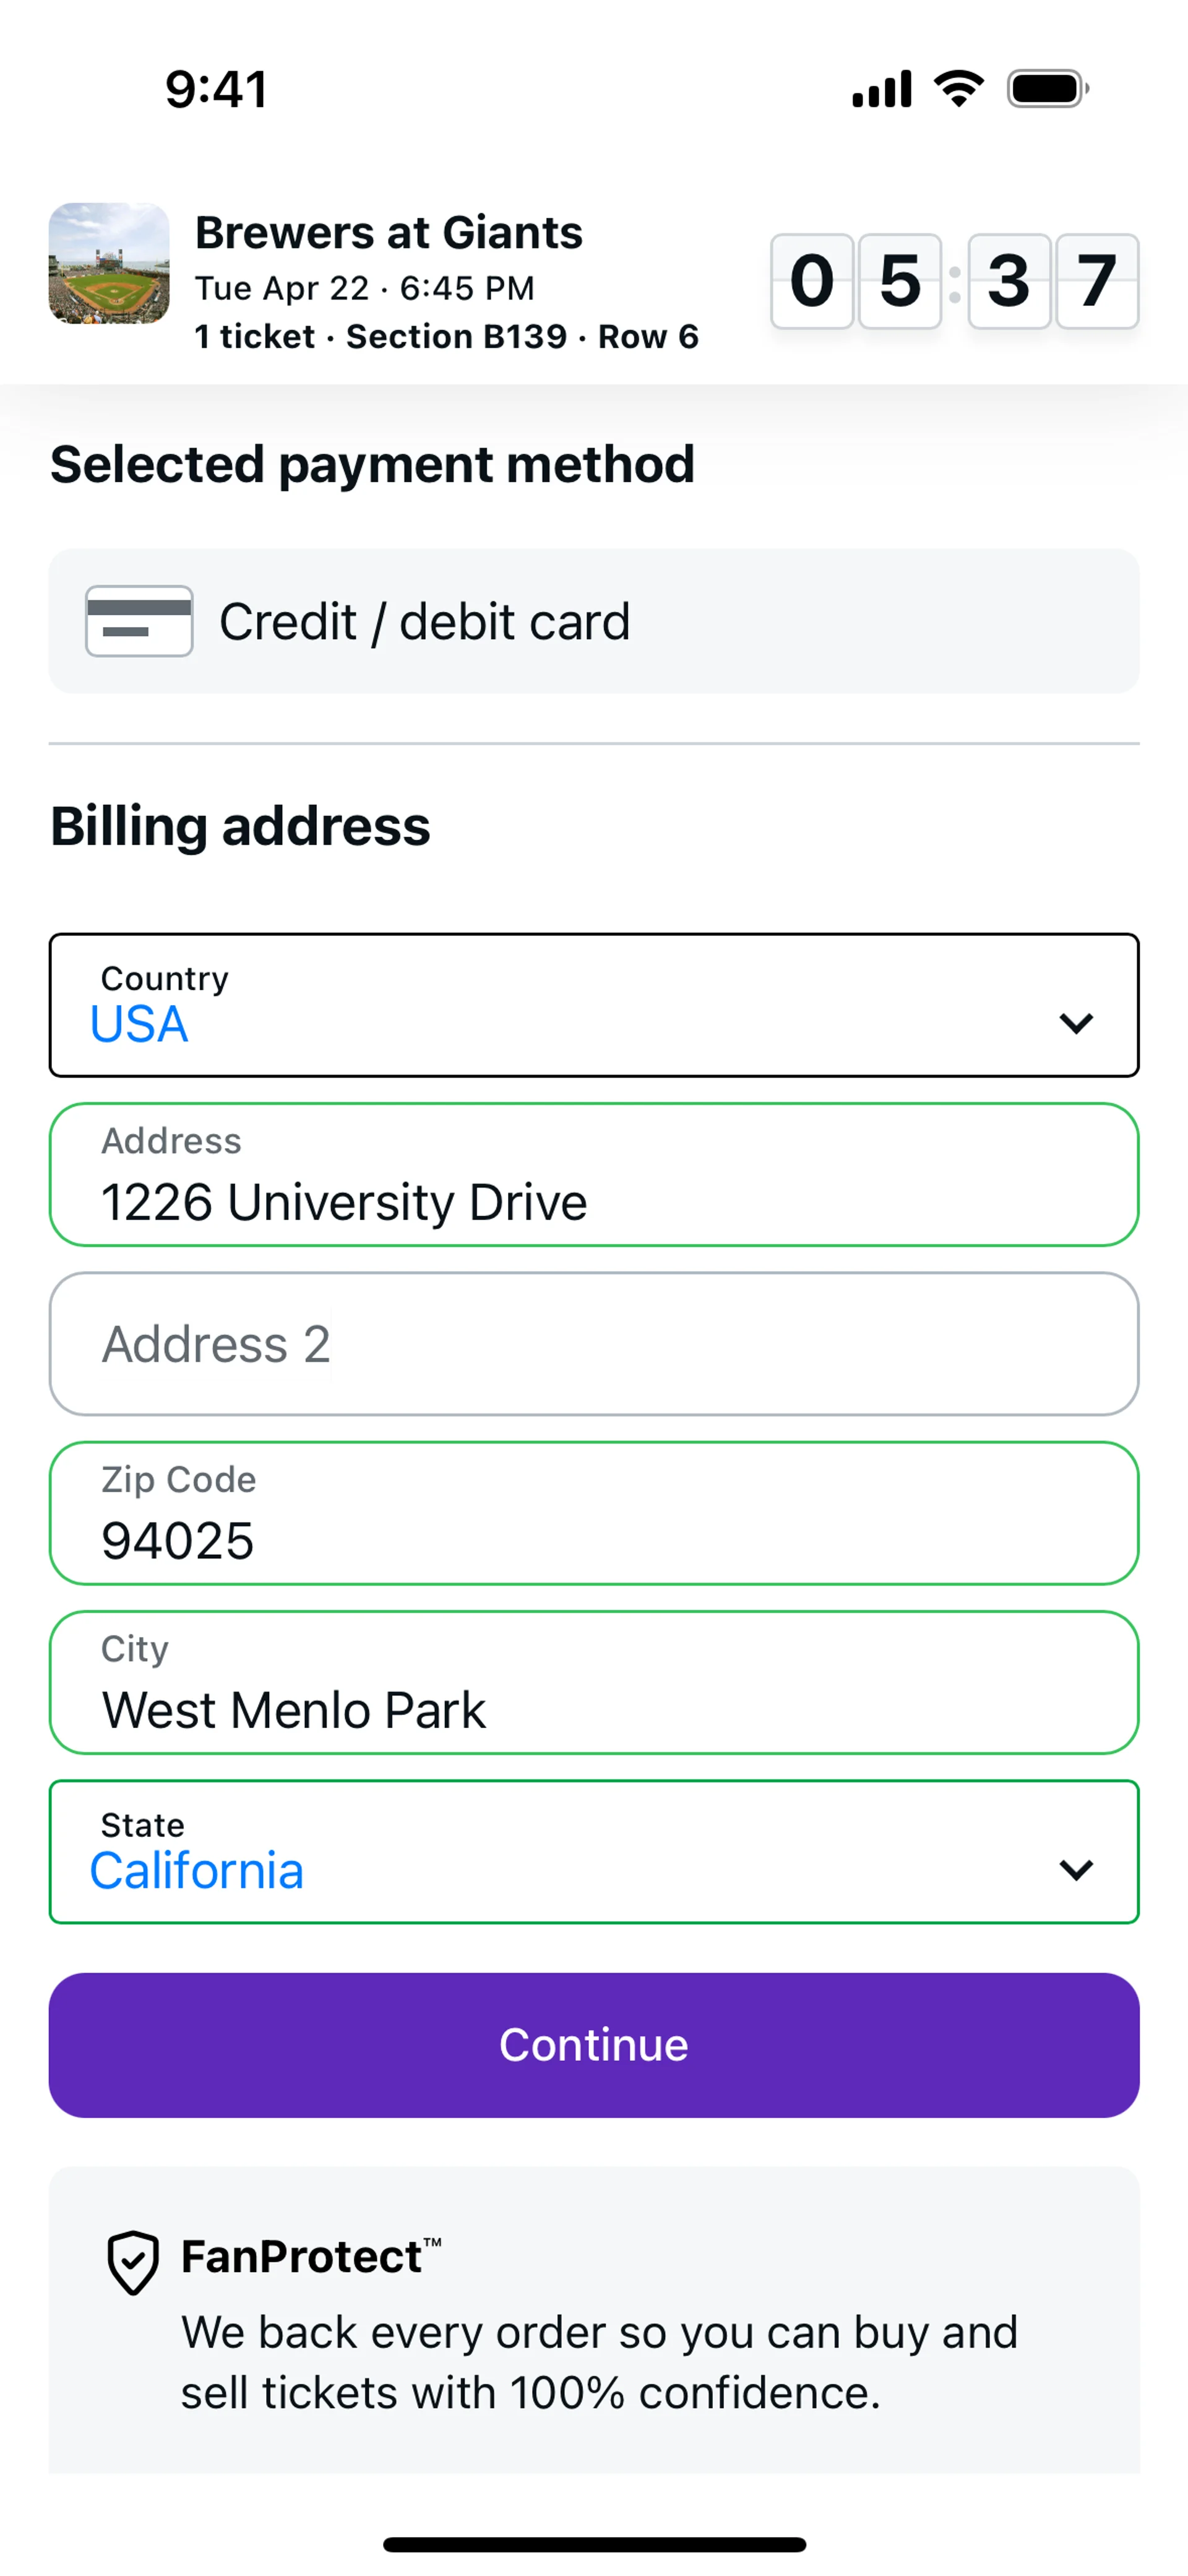Screen dimensions: 1188x2576
Task: Focus the empty Address 2 field
Action: pos(594,1344)
